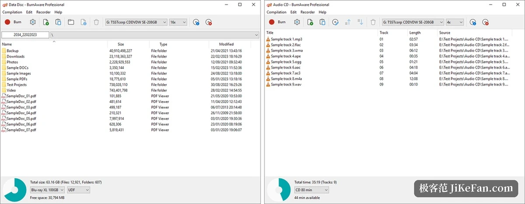Screen dimensions: 525x204
Task: Click the Burn button in Audio CD window
Action: tap(277, 22)
